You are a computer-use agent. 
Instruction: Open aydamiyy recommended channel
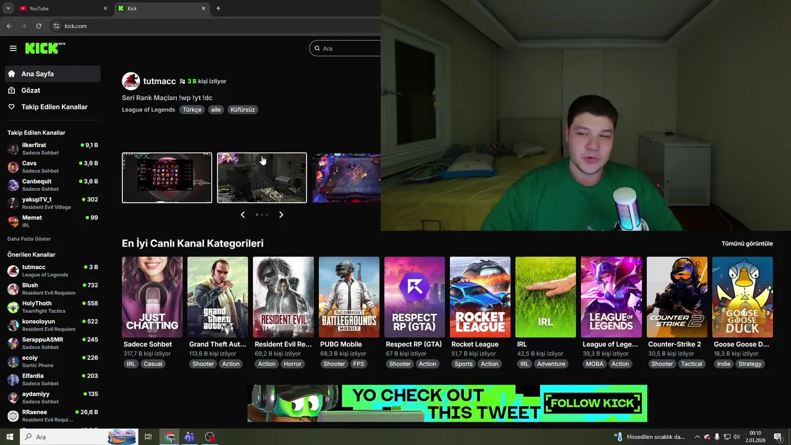[53, 397]
